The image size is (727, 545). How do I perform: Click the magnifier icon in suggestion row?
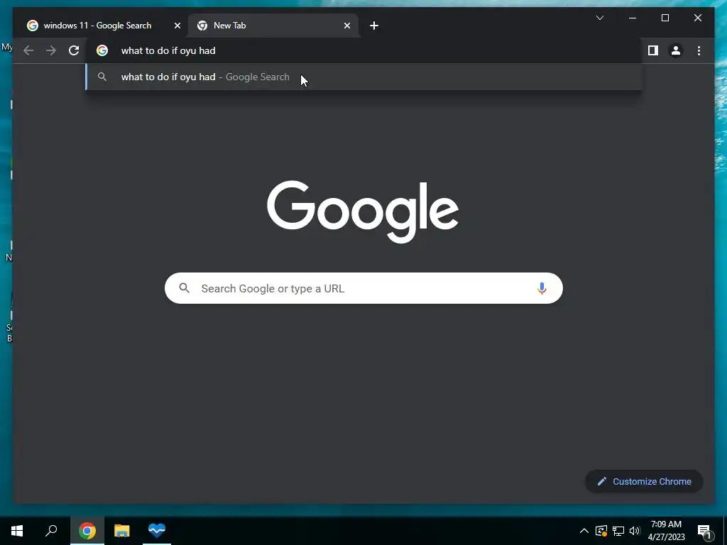pyautogui.click(x=102, y=77)
